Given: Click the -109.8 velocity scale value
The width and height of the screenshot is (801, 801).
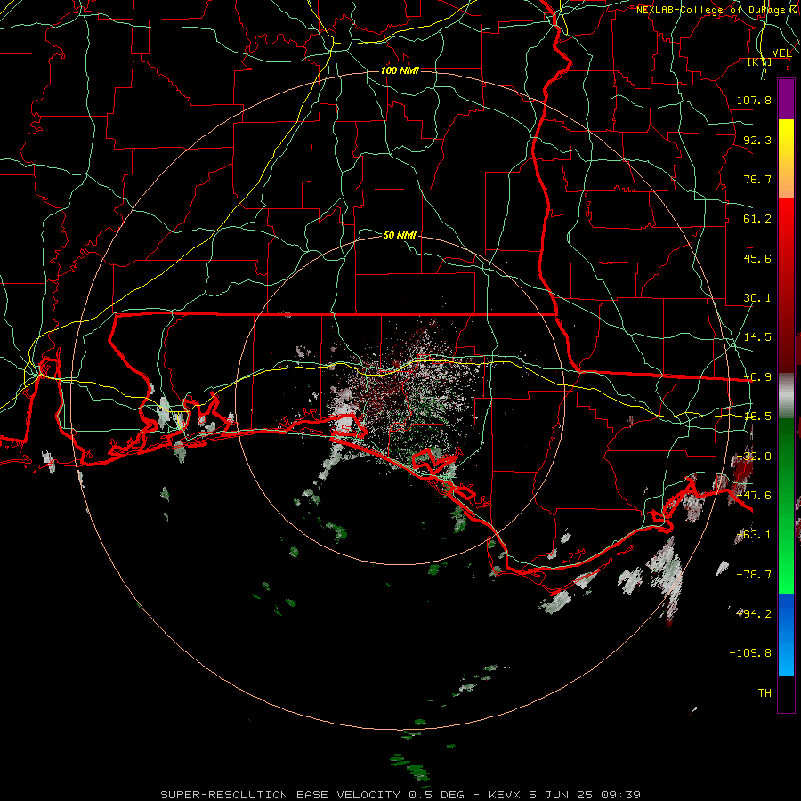Looking at the screenshot, I should click(x=750, y=653).
